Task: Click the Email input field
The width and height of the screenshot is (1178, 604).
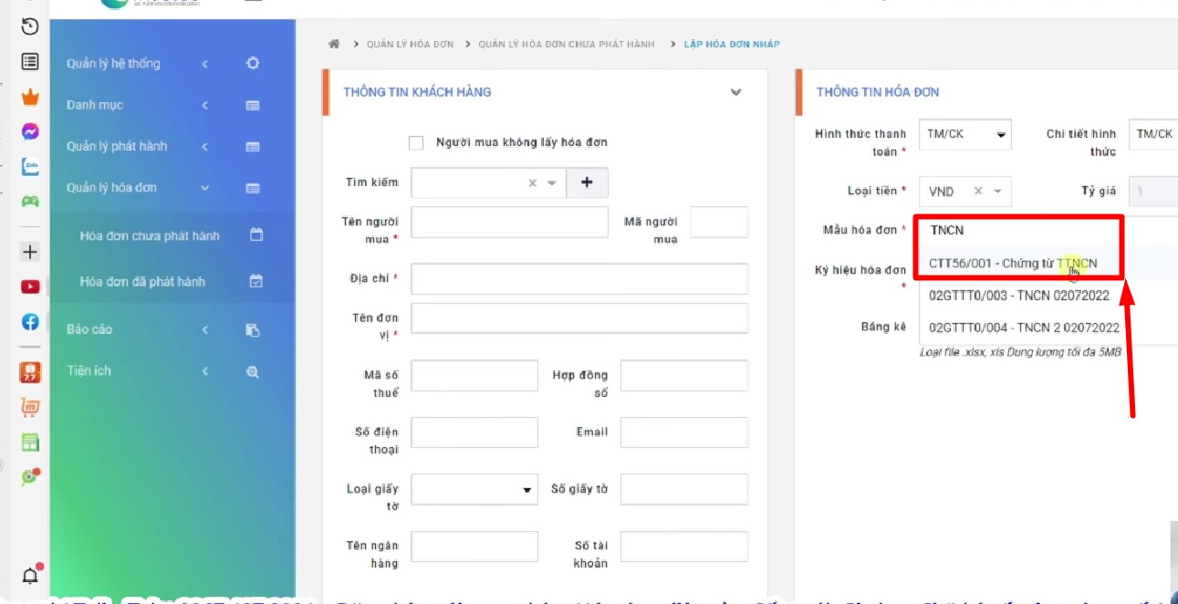Action: pyautogui.click(x=684, y=432)
